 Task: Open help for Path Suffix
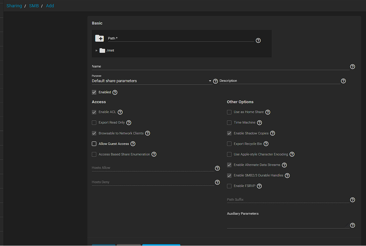click(353, 200)
